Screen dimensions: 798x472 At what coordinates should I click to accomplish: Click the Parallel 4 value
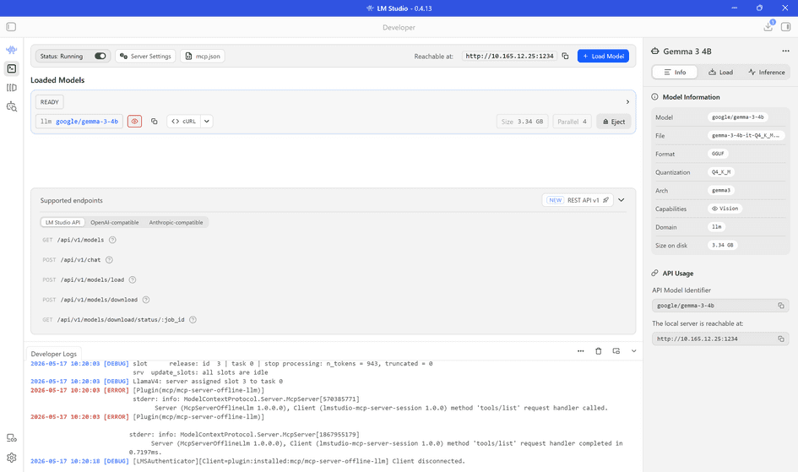[x=572, y=122]
